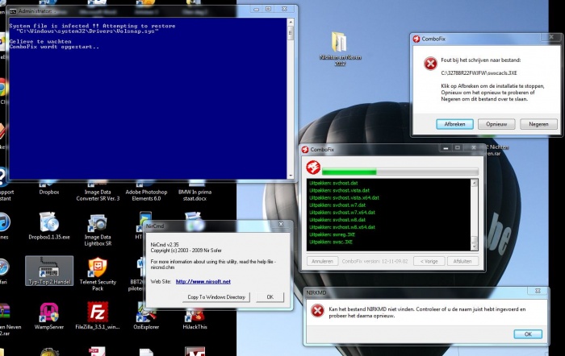Click the 'ComboFix version: 12-11-09.02' label

[x=375, y=262]
